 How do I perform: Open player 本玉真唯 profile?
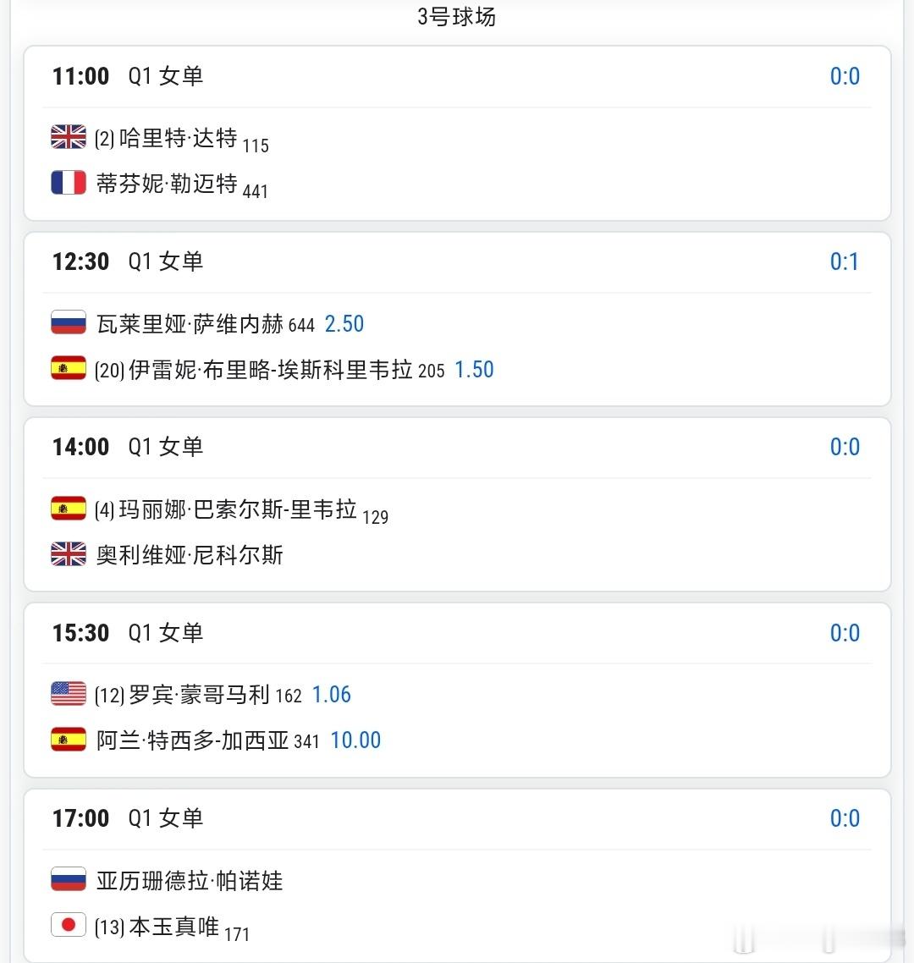pos(173,926)
